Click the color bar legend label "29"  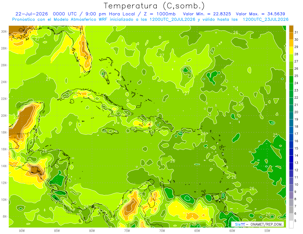tap(296, 47)
